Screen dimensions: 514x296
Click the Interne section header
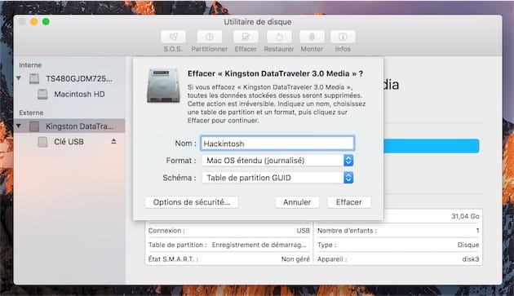[30, 65]
